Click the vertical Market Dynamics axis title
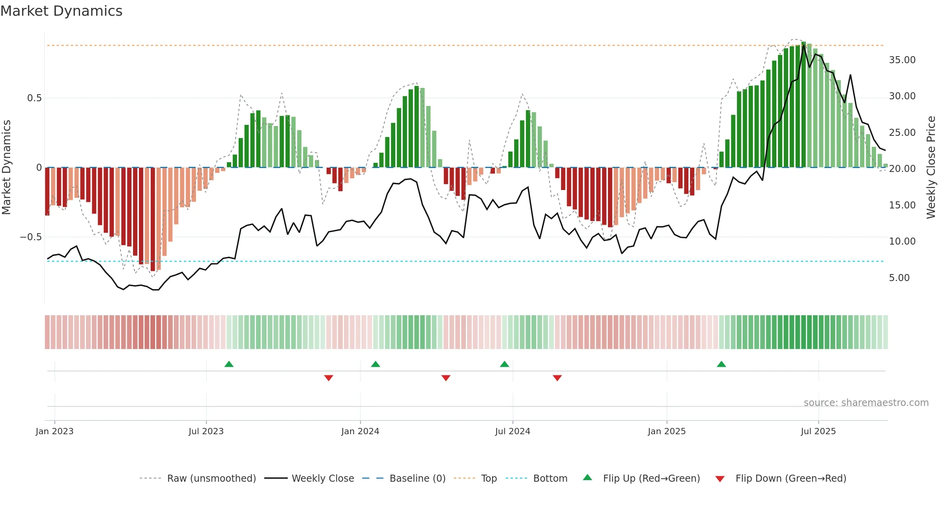942x530 pixels. (x=6, y=167)
